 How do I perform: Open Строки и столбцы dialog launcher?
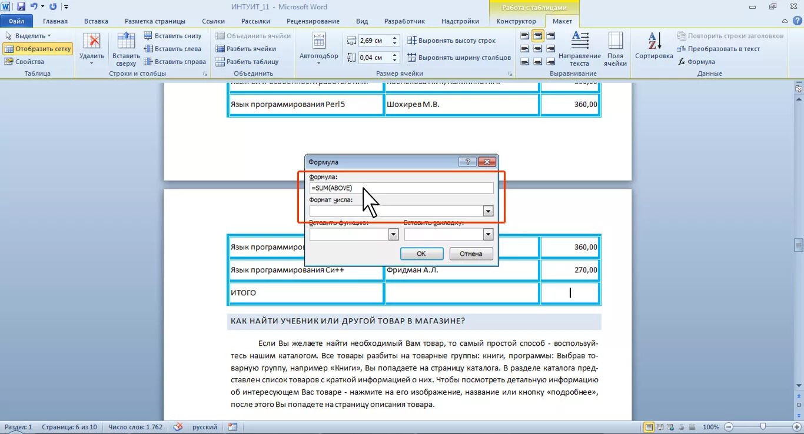click(x=205, y=74)
